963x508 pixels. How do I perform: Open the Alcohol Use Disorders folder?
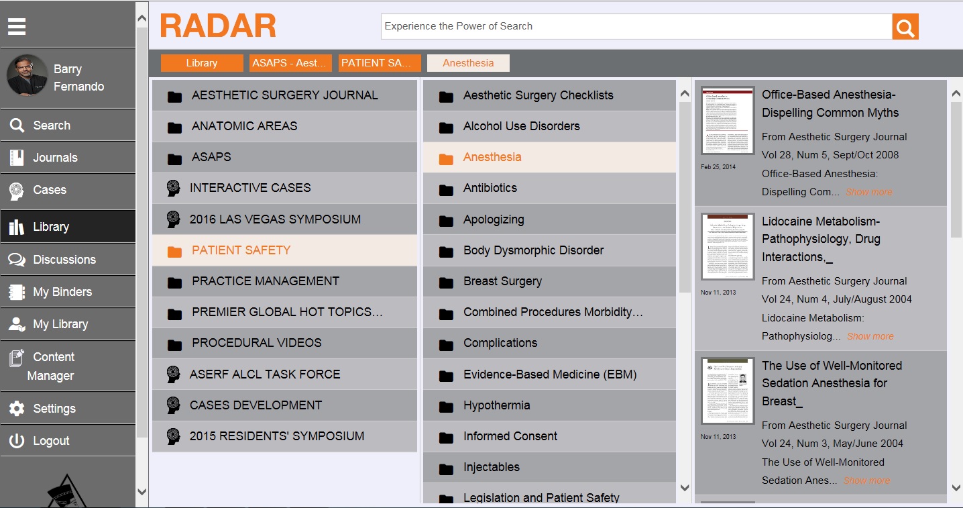pos(549,126)
